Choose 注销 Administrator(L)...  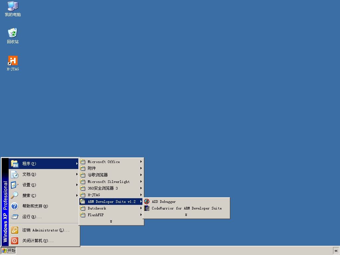[44, 230]
